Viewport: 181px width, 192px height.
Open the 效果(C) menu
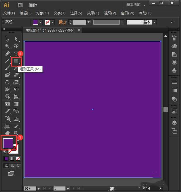93,13
